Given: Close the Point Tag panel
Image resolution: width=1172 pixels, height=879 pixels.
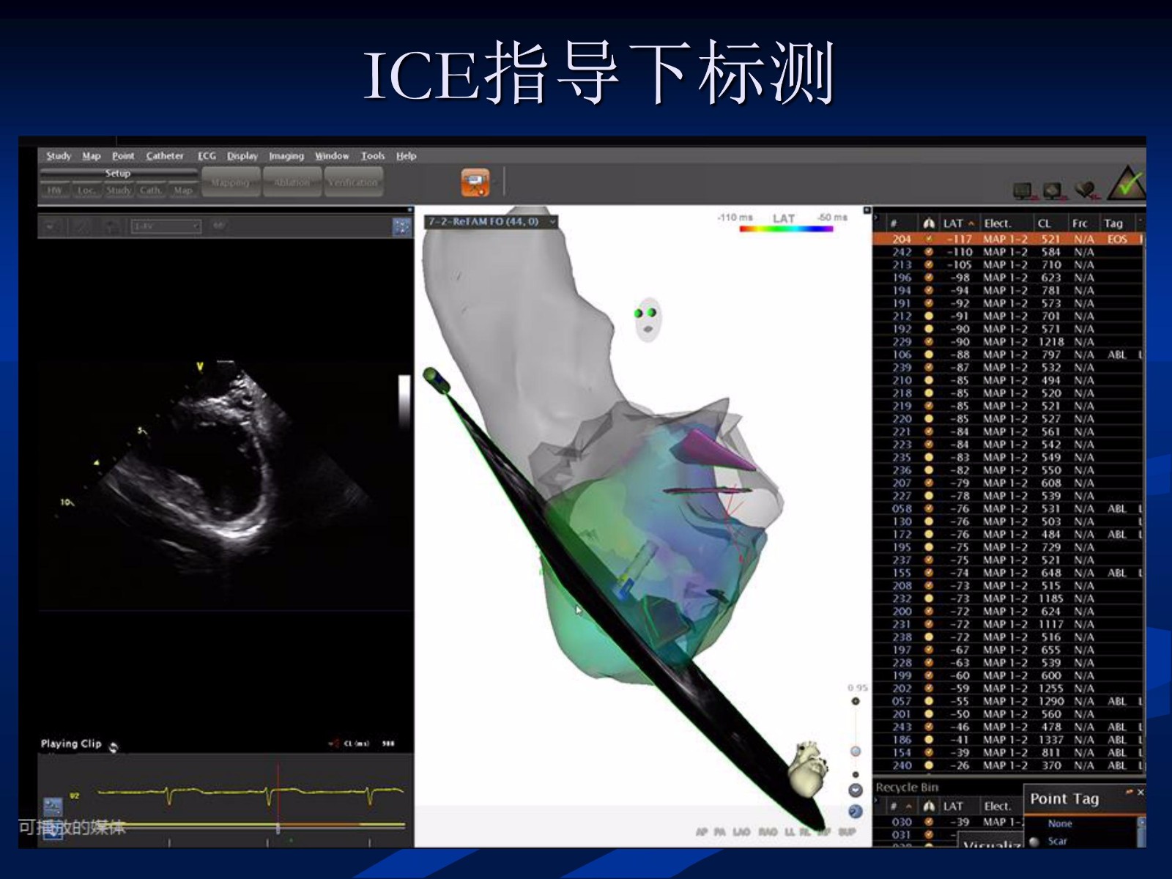Looking at the screenshot, I should tap(1141, 793).
